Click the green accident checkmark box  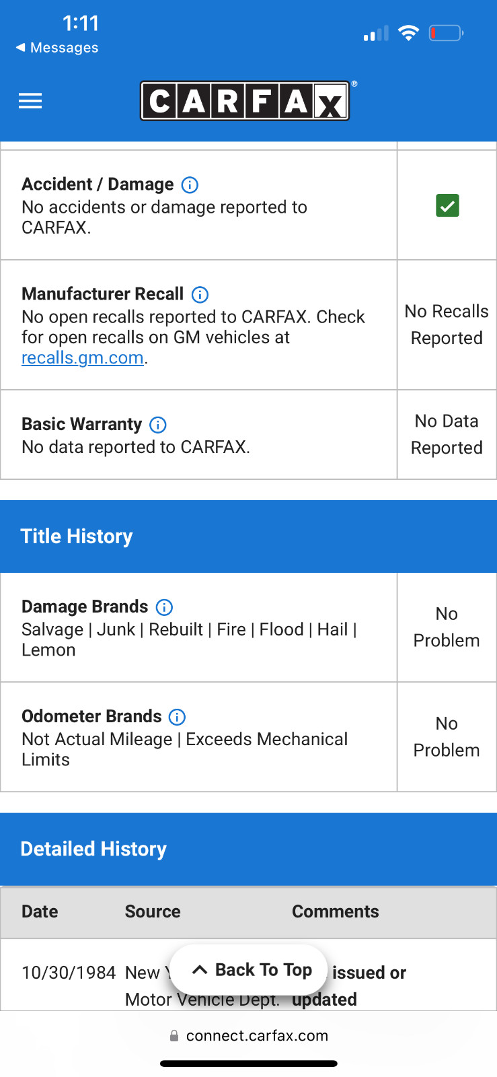point(447,205)
